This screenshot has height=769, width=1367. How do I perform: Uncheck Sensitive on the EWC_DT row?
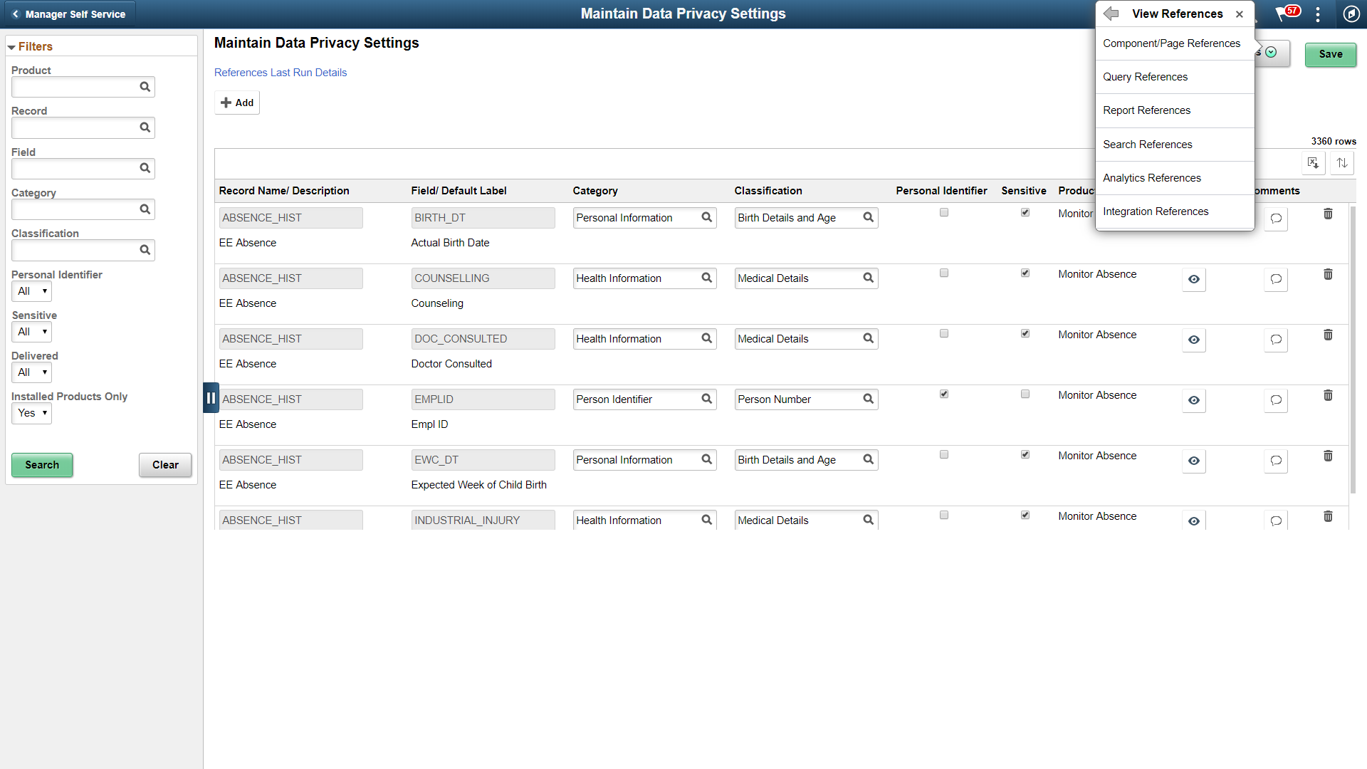click(x=1025, y=454)
